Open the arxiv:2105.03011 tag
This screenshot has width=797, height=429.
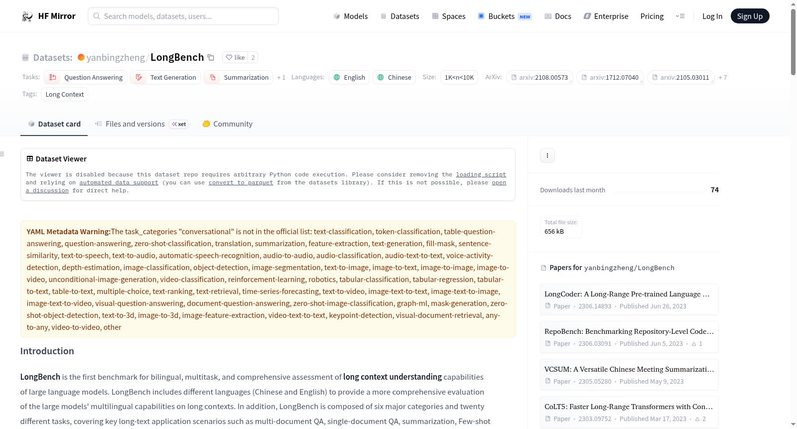coord(680,77)
